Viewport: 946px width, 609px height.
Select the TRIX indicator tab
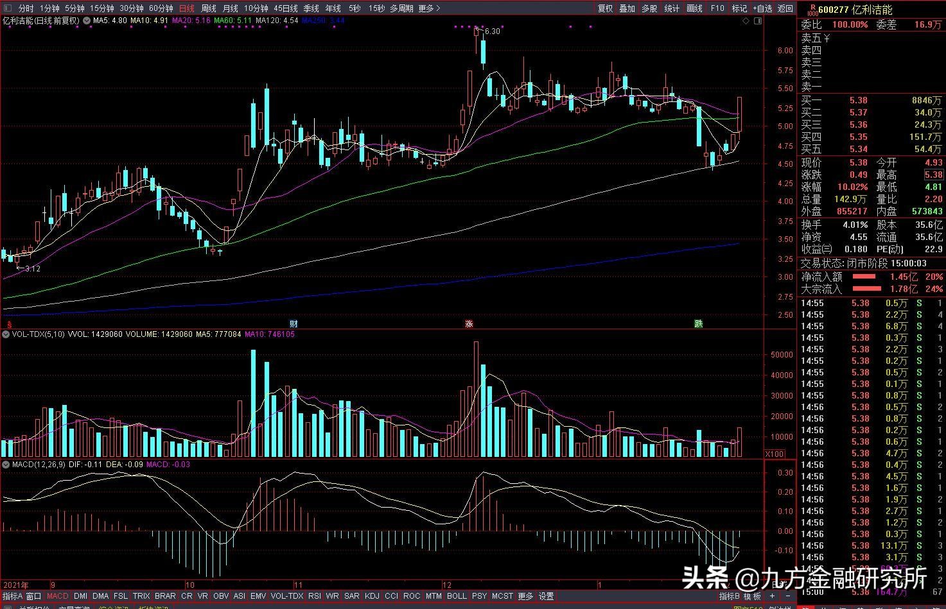[141, 596]
